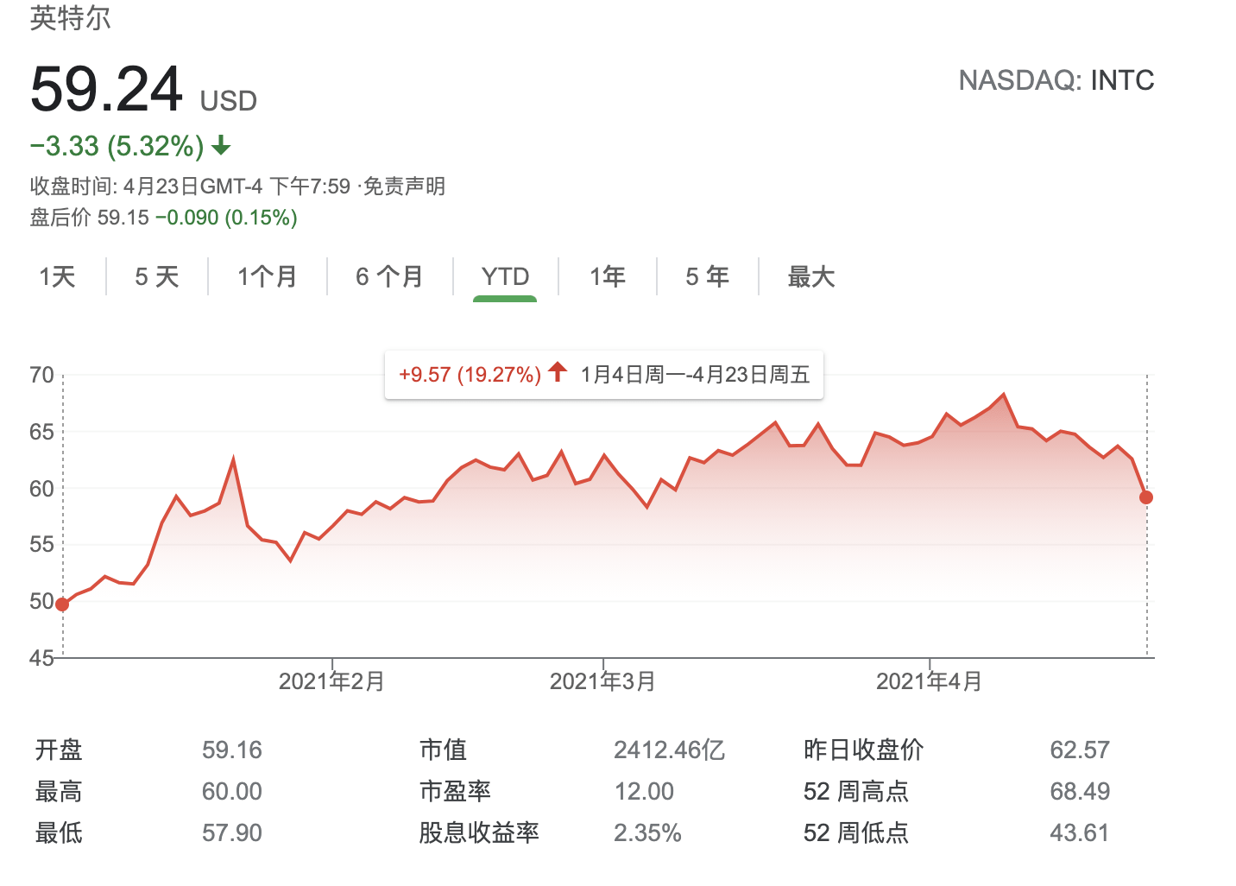This screenshot has height=886, width=1236.
Task: Select the "1个月" chart range
Action: click(266, 276)
